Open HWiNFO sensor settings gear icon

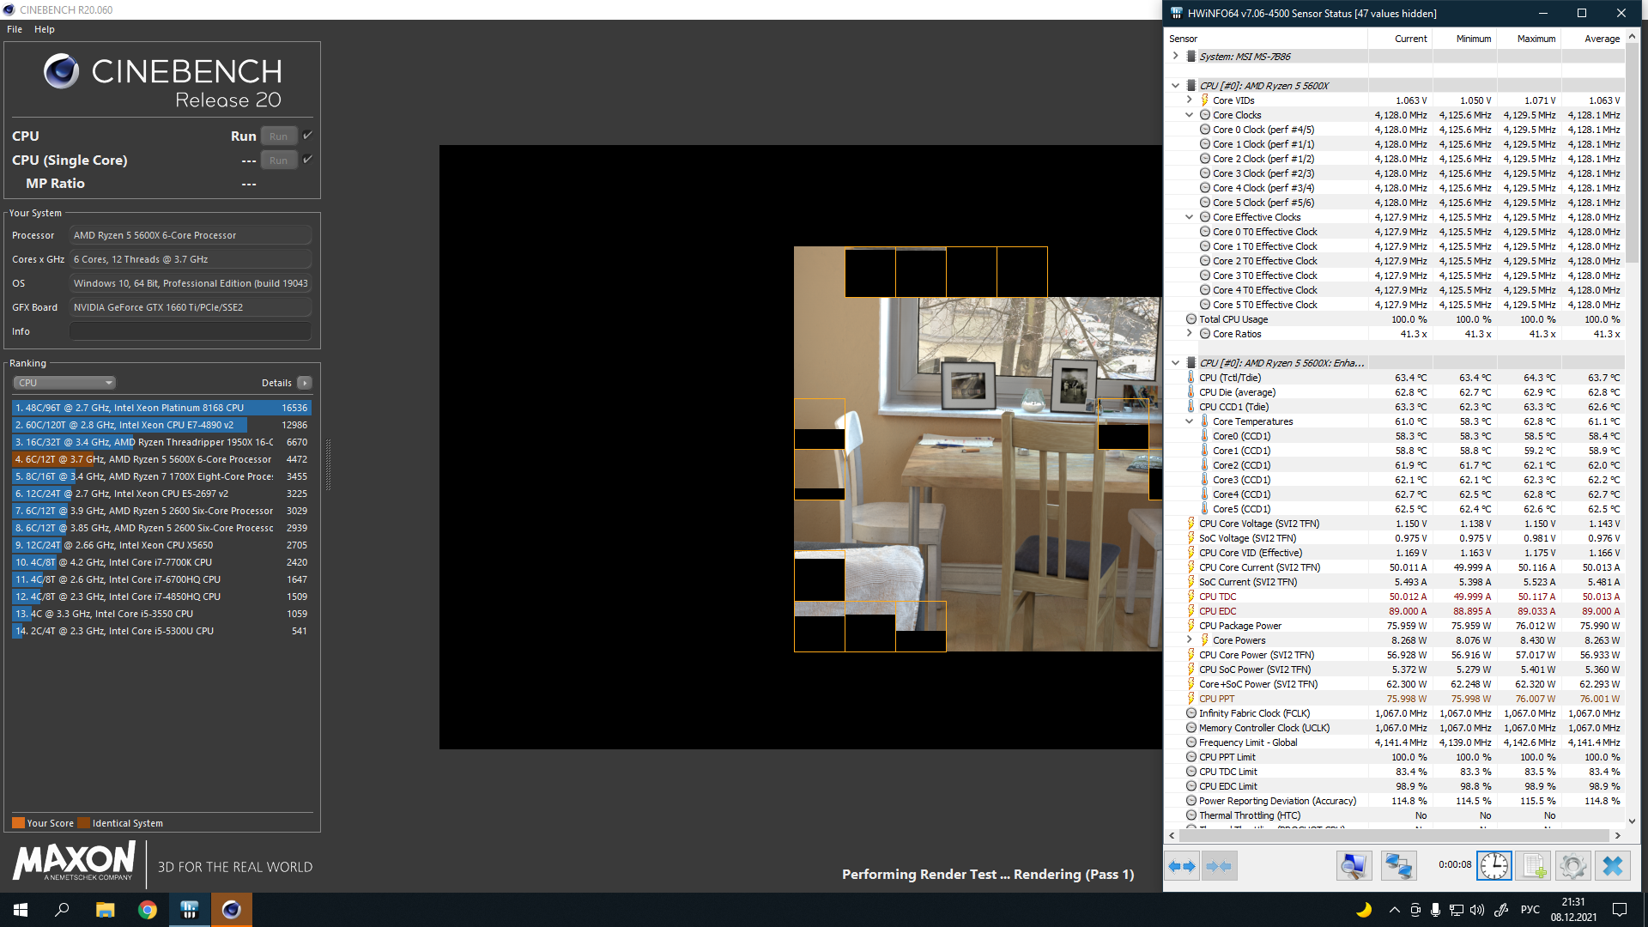tap(1572, 866)
